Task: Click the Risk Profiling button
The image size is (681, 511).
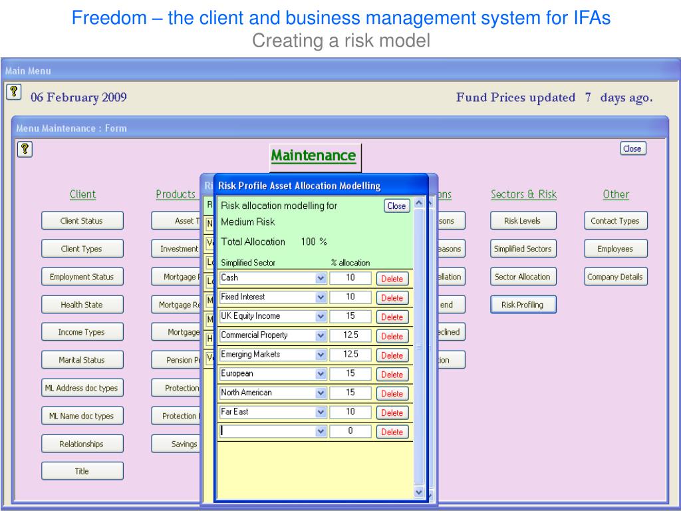Action: click(x=523, y=304)
